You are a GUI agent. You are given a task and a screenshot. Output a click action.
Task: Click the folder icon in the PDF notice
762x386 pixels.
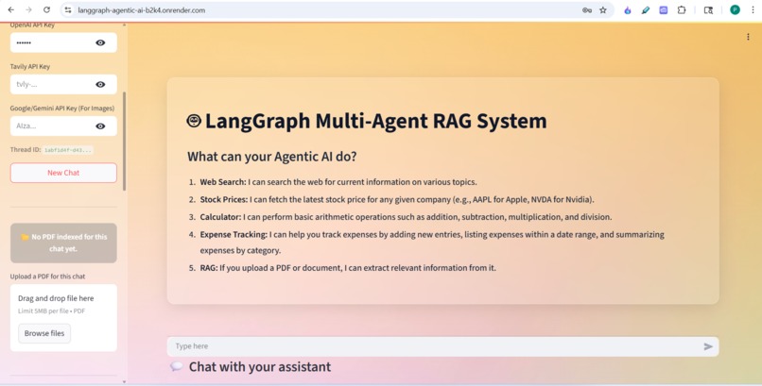[x=25, y=237]
